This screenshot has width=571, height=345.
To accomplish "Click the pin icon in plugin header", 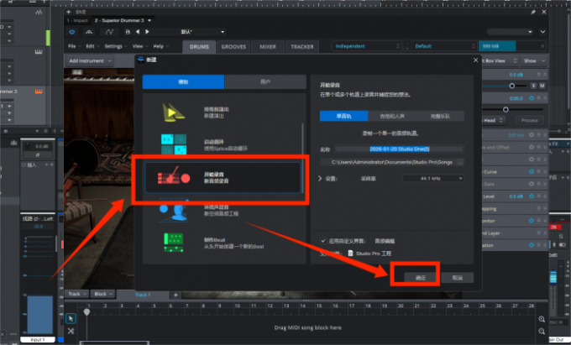I will [535, 13].
